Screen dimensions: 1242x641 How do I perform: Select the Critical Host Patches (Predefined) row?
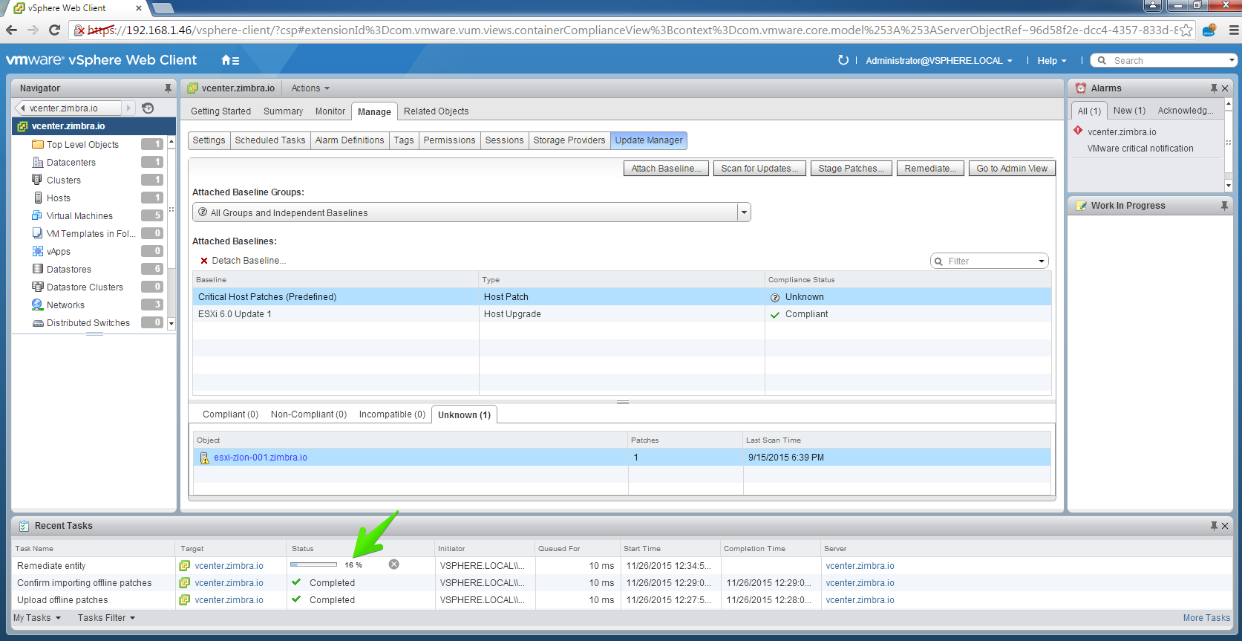[622, 297]
